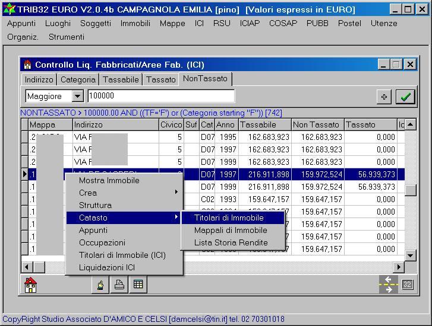Click Mostra Immobile in context menu
This screenshot has height=326, width=432.
tap(109, 180)
